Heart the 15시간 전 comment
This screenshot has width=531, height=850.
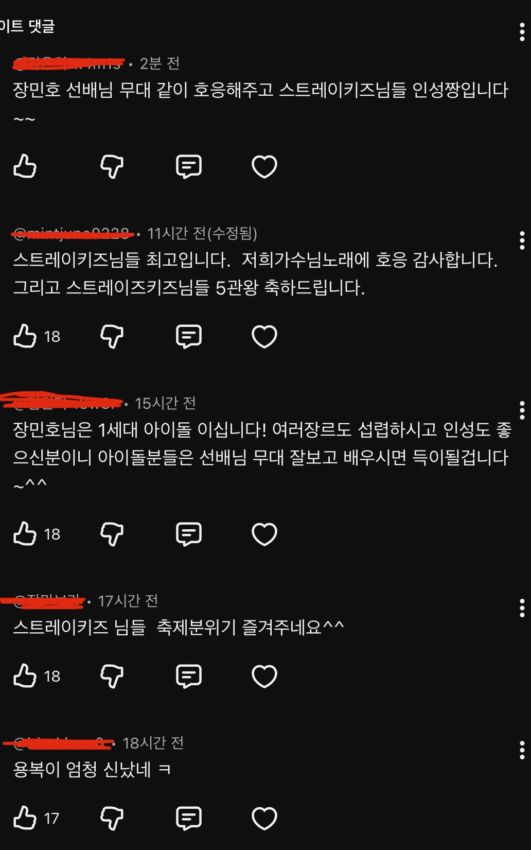[264, 534]
